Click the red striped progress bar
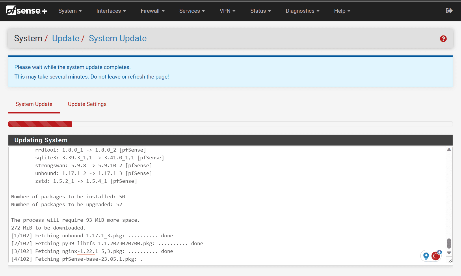461x276 pixels. click(40, 124)
